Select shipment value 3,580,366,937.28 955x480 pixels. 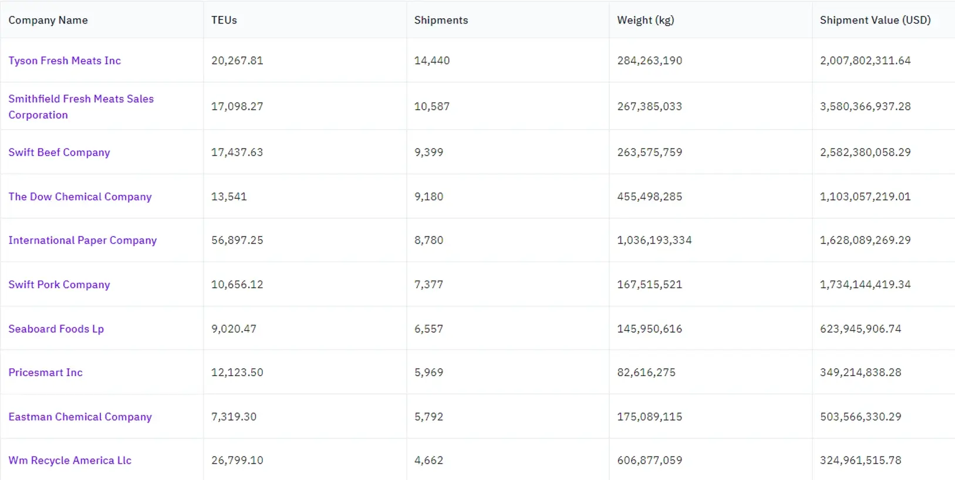865,107
